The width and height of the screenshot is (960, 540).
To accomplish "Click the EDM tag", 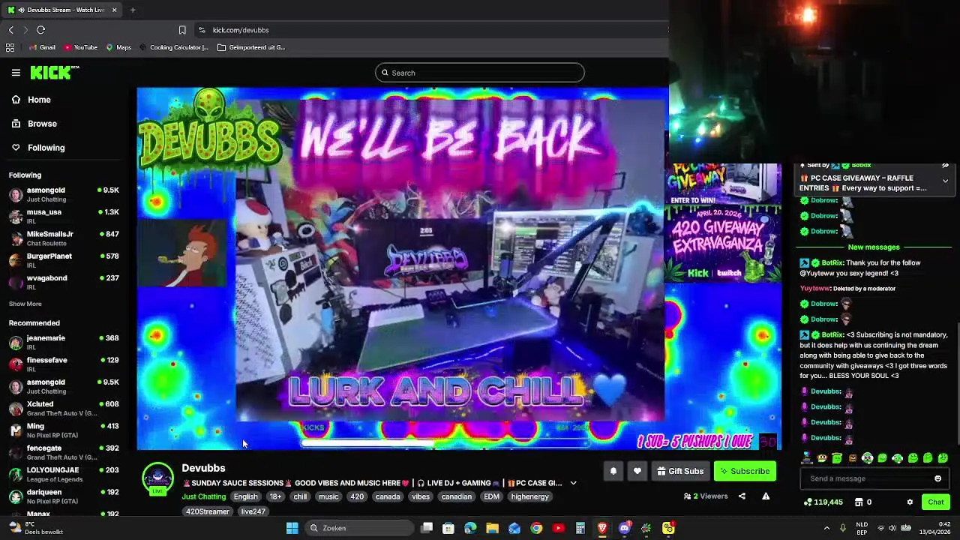I will [491, 496].
